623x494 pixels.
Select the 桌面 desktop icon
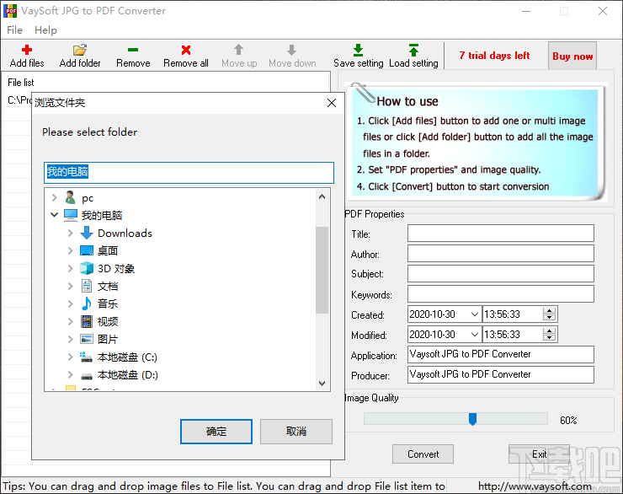coord(87,250)
